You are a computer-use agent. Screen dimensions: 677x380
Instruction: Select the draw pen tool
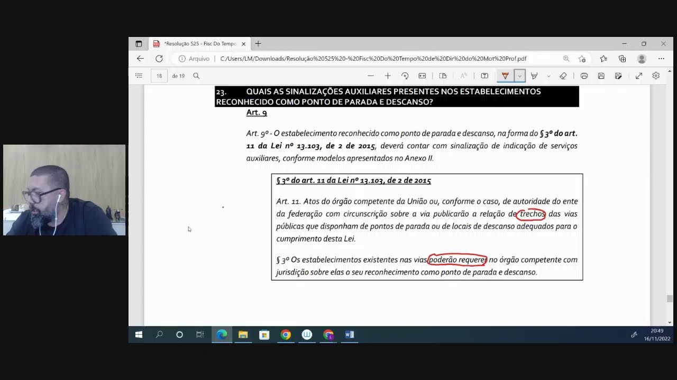coord(505,76)
